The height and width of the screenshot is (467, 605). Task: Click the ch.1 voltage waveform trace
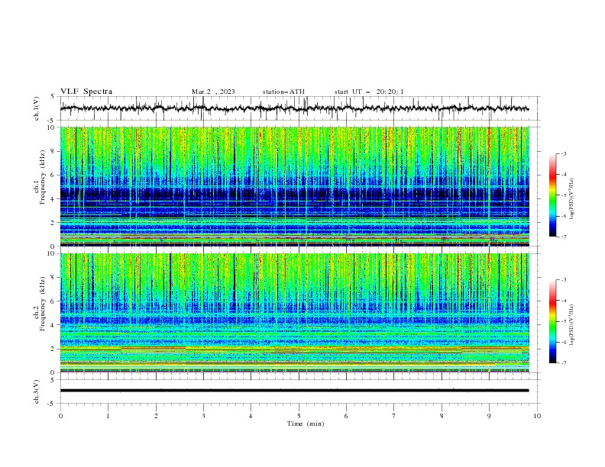point(294,108)
